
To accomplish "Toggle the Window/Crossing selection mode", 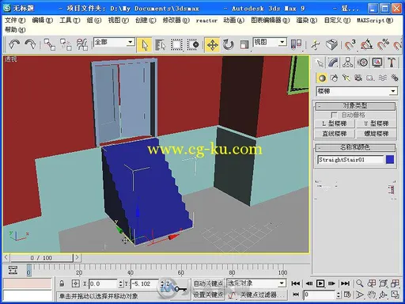I will click(193, 44).
